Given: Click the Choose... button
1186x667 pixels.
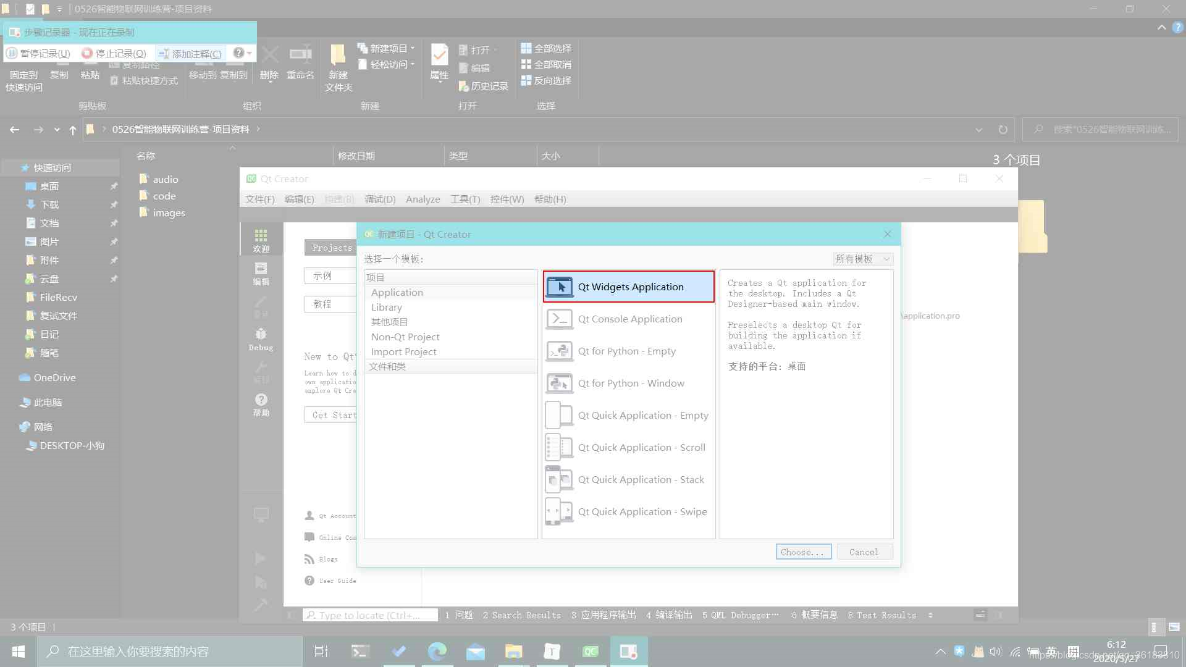Looking at the screenshot, I should (802, 552).
